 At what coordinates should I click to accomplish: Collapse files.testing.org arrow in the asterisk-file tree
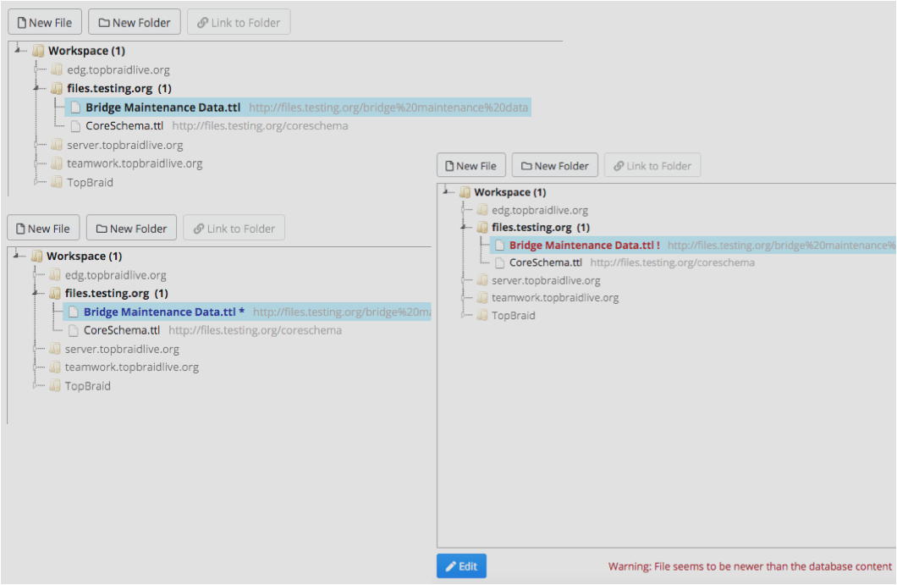coord(36,294)
